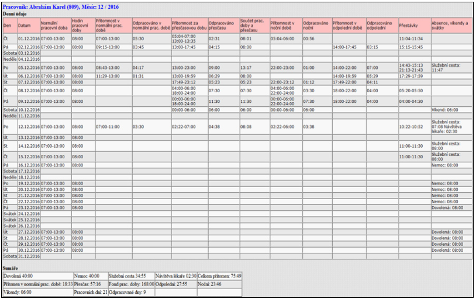
Task: Select the 01.12.2016 date cell
Action: coord(29,39)
